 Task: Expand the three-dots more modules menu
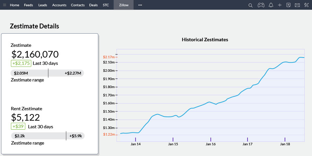(x=140, y=5)
